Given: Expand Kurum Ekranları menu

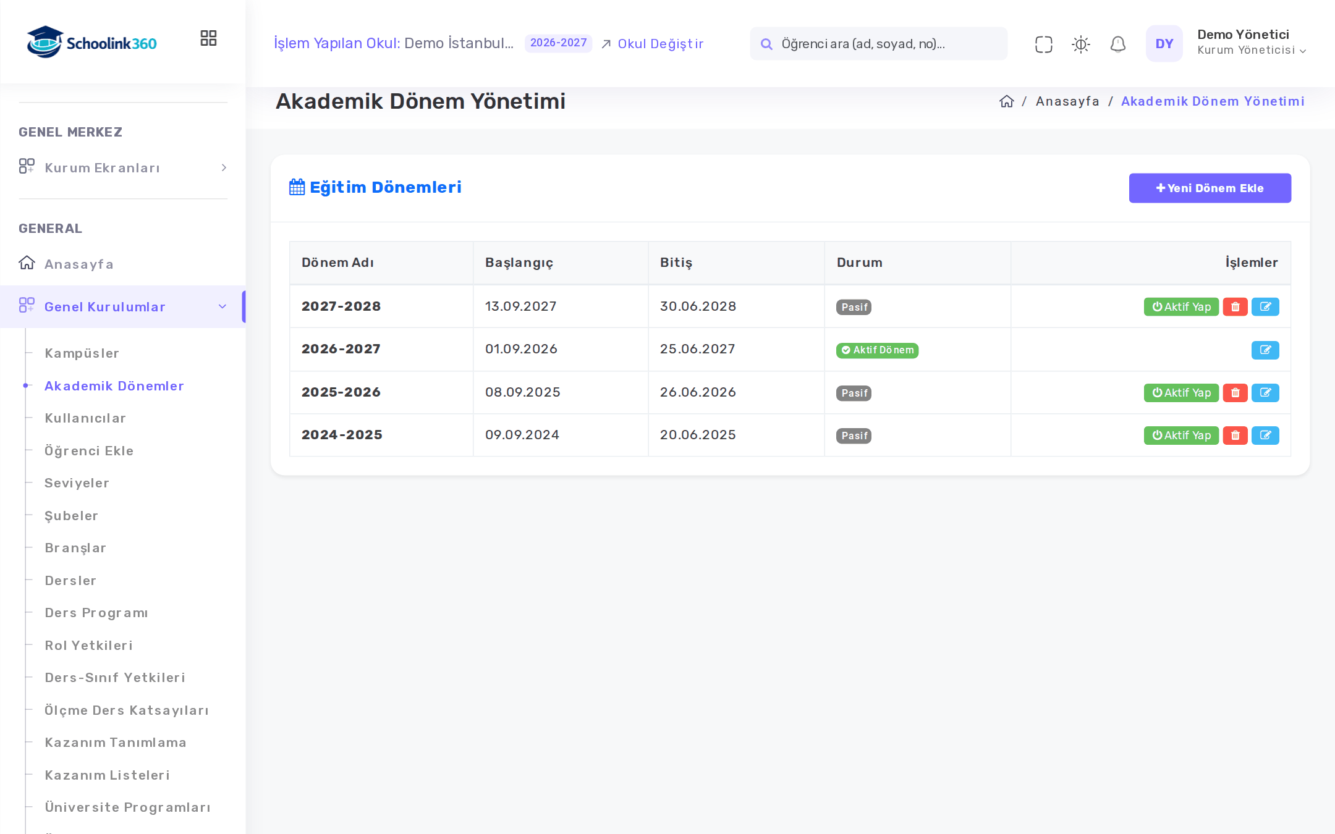Looking at the screenshot, I should (x=123, y=168).
